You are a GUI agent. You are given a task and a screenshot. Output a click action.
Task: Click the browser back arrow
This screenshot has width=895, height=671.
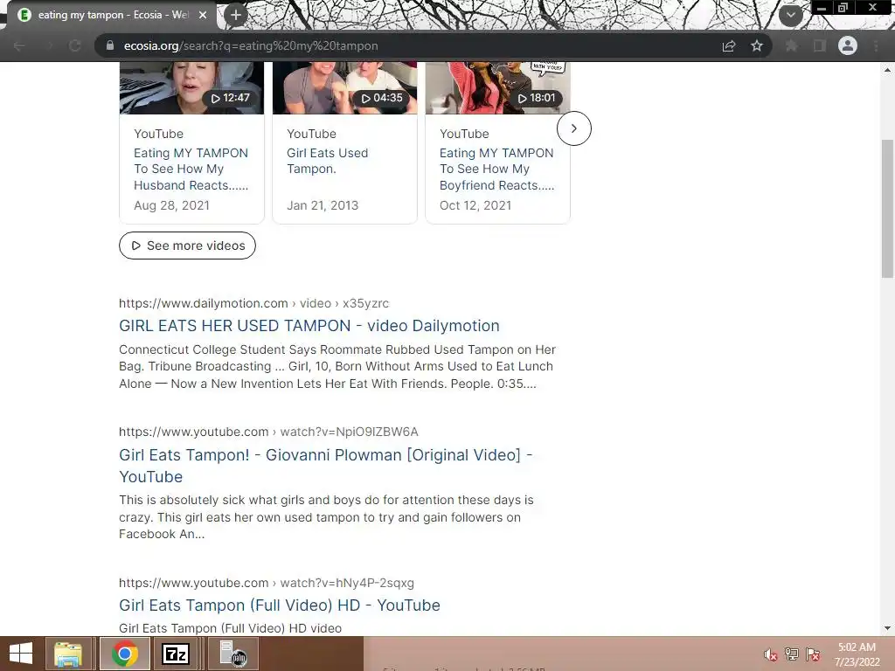pyautogui.click(x=19, y=46)
